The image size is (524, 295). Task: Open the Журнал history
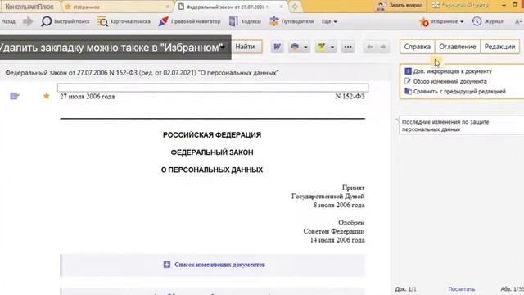pyautogui.click(x=487, y=21)
